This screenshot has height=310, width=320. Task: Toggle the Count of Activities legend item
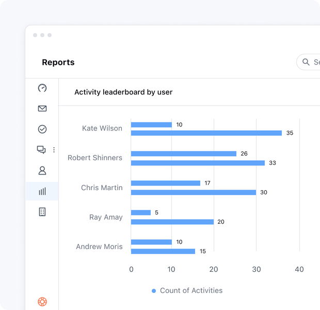point(191,291)
